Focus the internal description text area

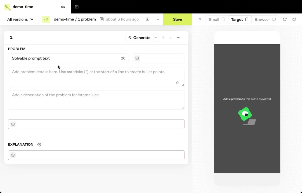click(x=96, y=100)
